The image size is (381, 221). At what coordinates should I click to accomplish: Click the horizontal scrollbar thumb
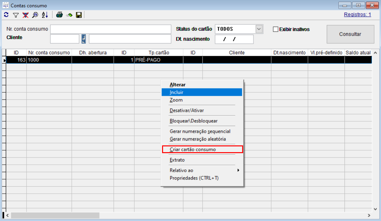tap(55, 215)
